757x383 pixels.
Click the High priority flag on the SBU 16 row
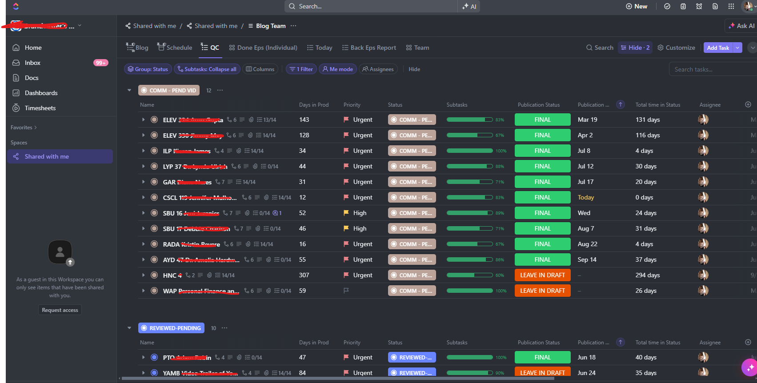346,213
